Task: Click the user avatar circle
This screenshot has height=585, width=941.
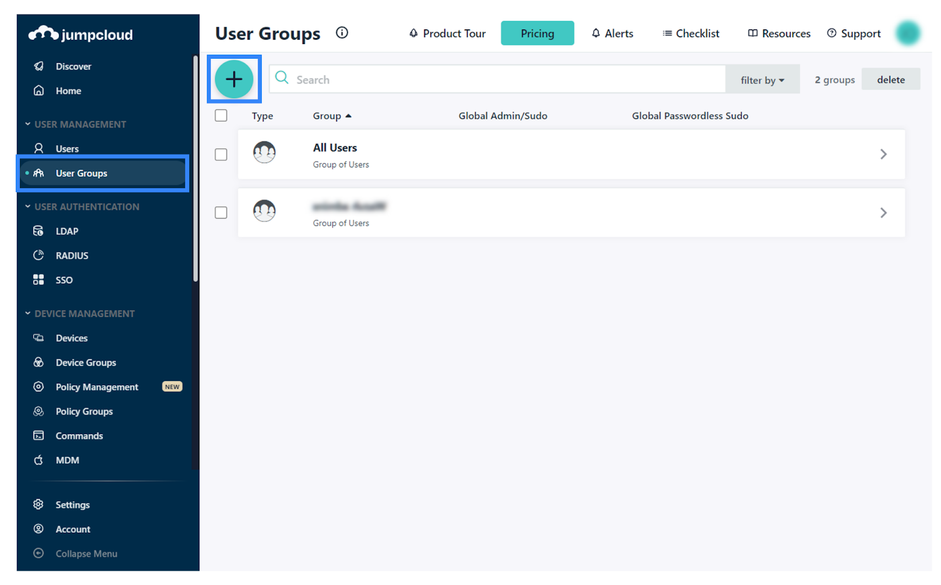Action: tap(907, 33)
